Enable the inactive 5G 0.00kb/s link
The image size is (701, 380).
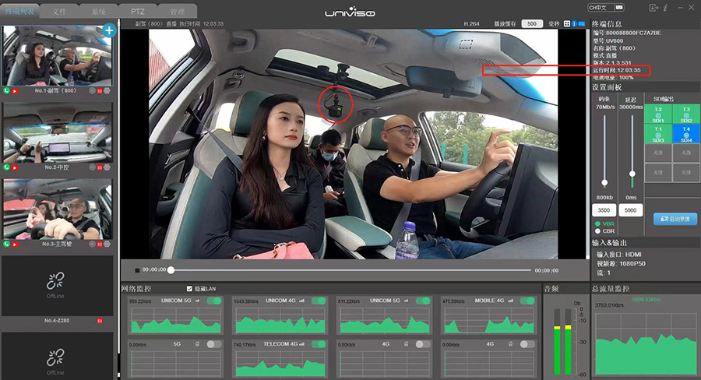click(214, 344)
